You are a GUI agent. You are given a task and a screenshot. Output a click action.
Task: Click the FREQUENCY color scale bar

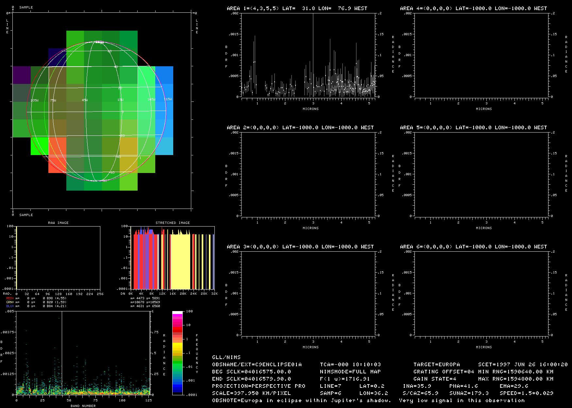click(x=177, y=353)
